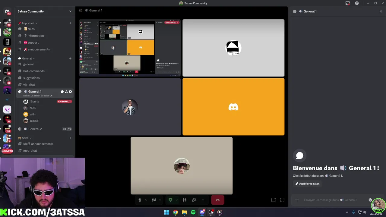This screenshot has width=386, height=217.
Task: Open screen share options arrow
Action: tap(176, 200)
